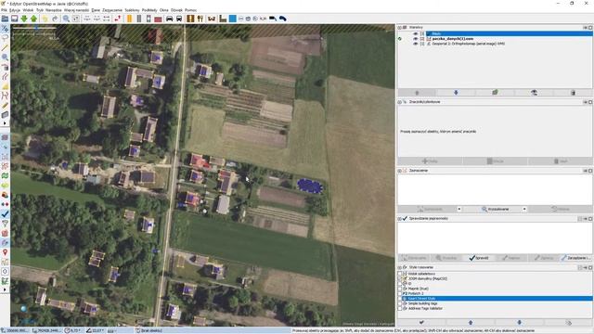The image size is (594, 334).
Task: Collapse the Znaczniki/członkowie panel header toggle
Action: pos(399,102)
